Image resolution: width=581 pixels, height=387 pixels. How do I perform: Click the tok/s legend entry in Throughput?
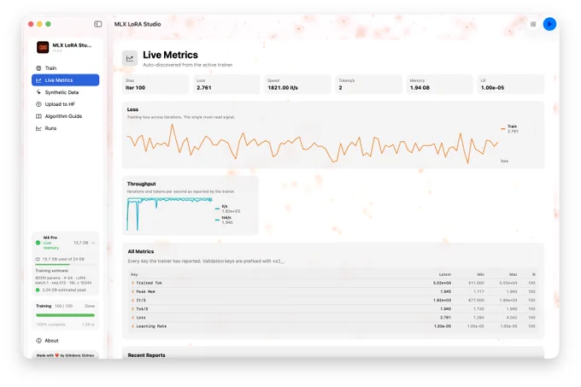(224, 220)
